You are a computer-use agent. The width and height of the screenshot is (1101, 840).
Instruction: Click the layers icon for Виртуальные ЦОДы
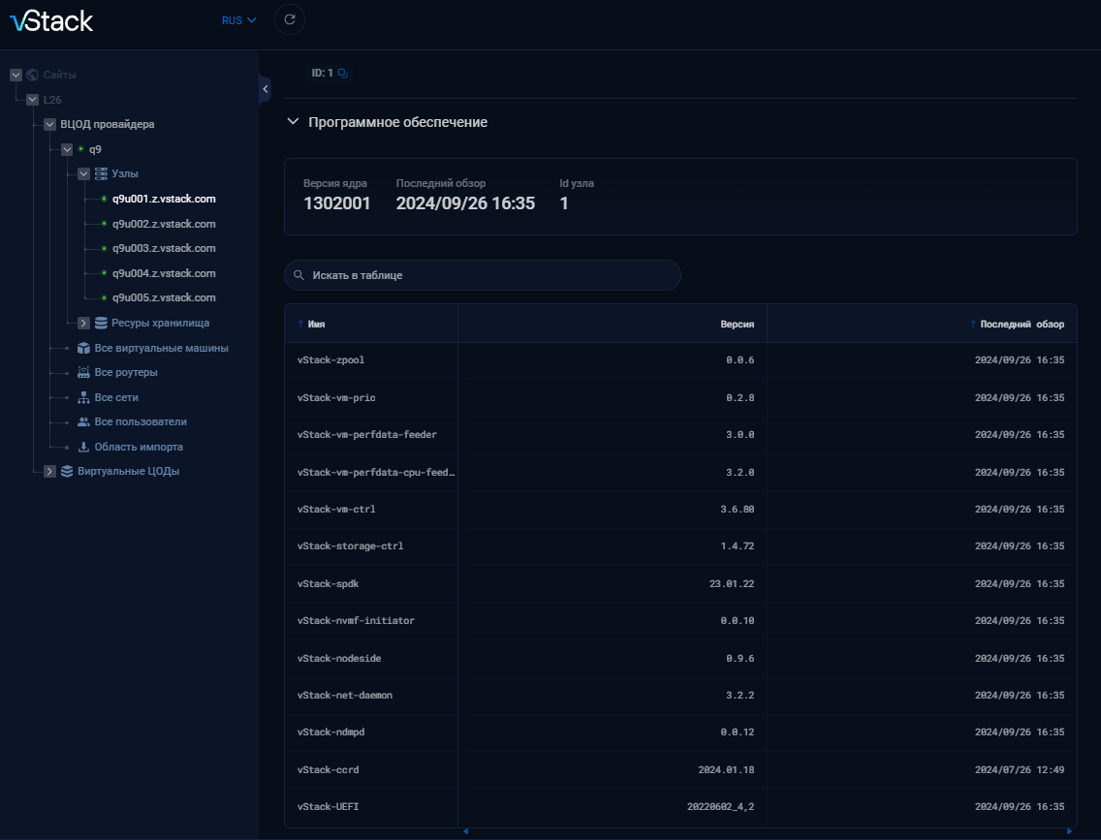coord(67,472)
